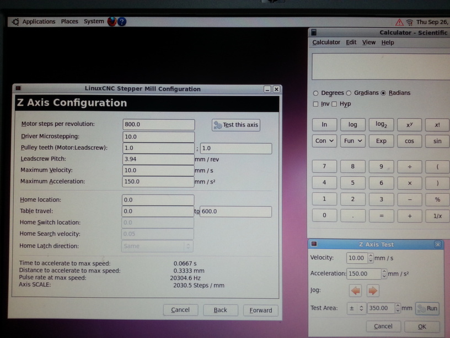Click the log2 calculator button
The width and height of the screenshot is (450, 338).
381,125
